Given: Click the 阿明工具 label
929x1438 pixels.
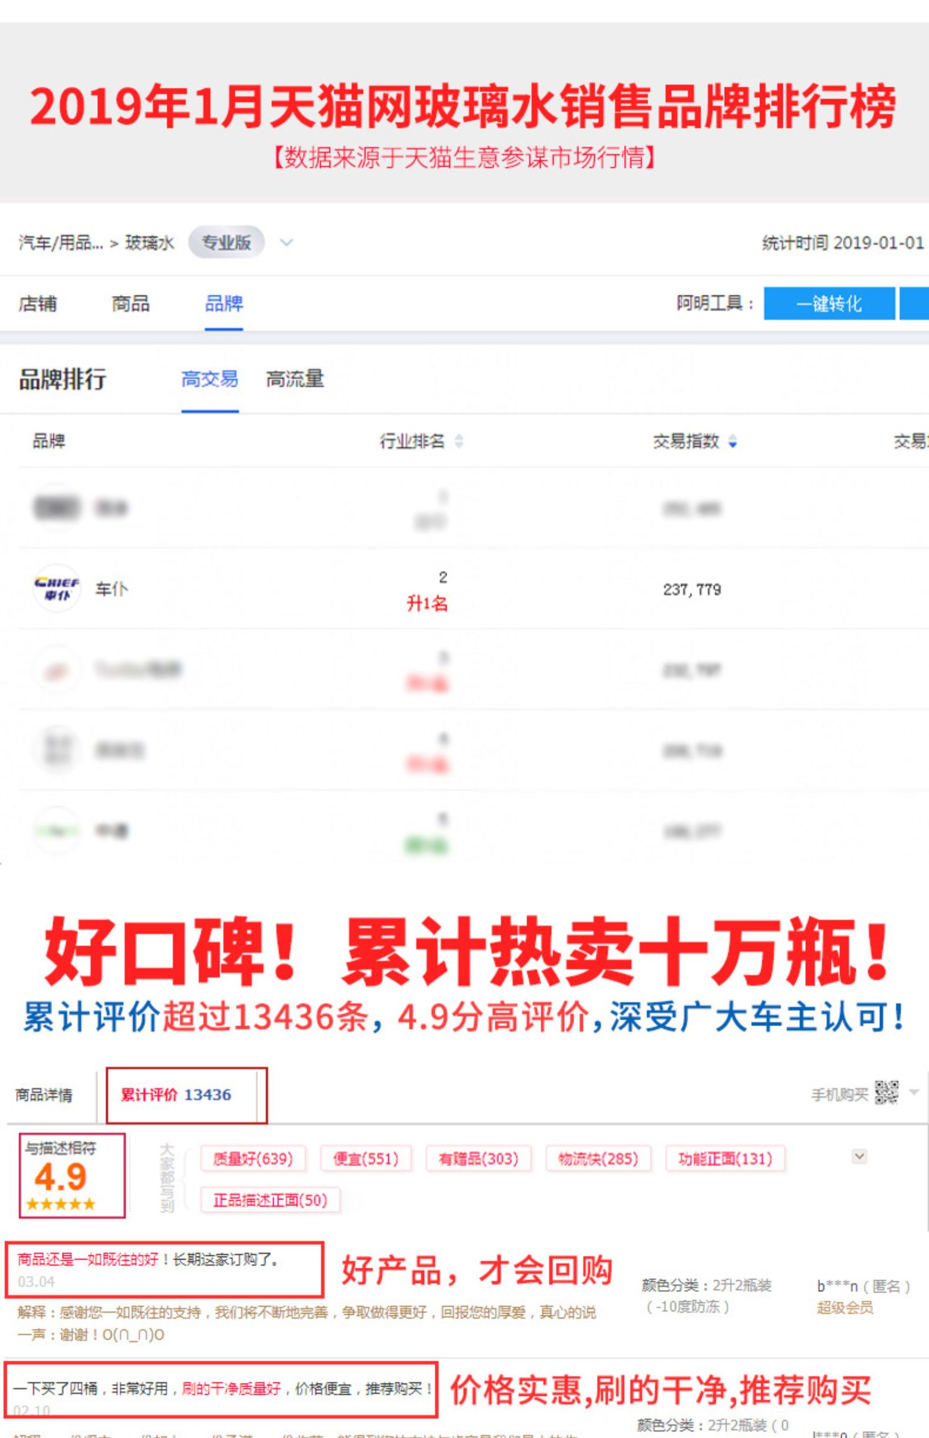Looking at the screenshot, I should point(715,303).
